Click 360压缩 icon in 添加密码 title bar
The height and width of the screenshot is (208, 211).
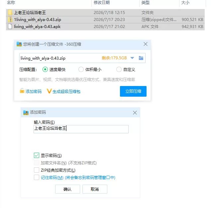(x=26, y=112)
